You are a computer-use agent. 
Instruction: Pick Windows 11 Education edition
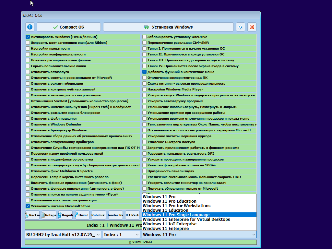[x=199, y=210]
